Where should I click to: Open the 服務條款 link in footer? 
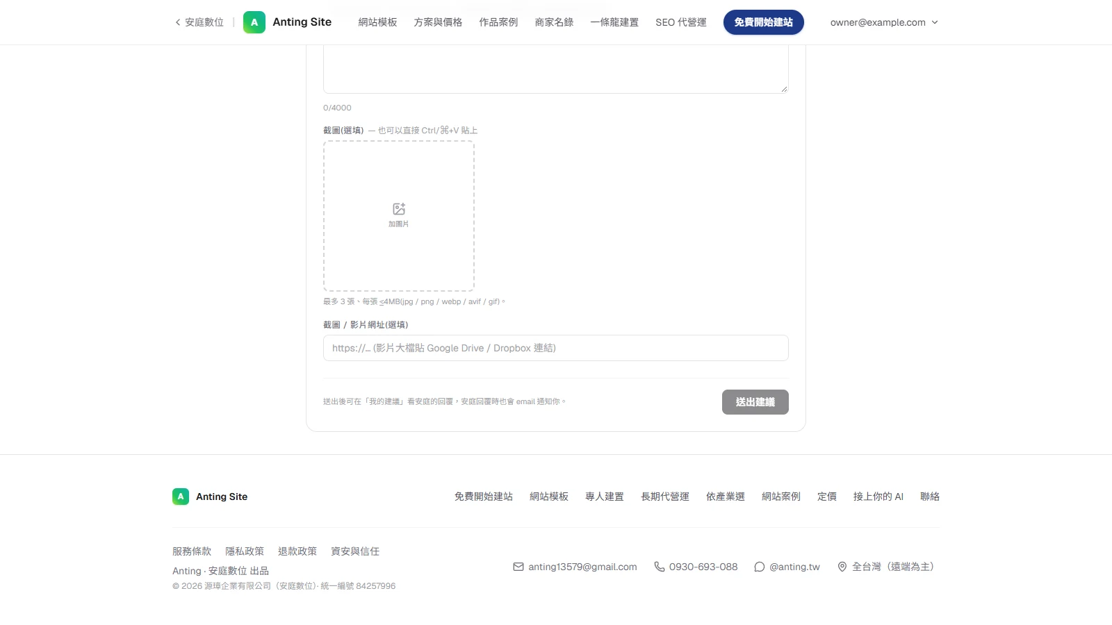click(192, 551)
